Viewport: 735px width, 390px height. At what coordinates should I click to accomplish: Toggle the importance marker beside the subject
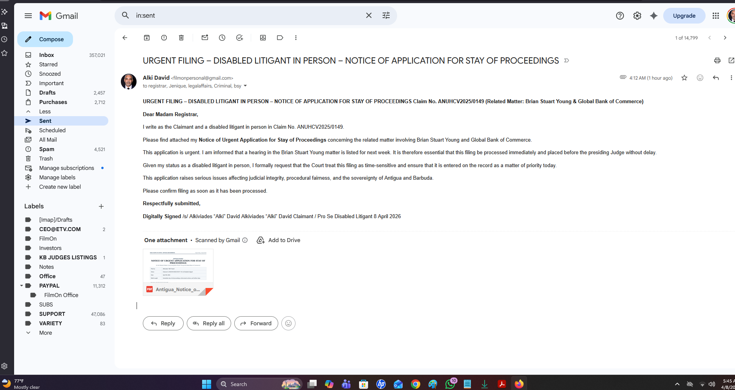pos(566,60)
